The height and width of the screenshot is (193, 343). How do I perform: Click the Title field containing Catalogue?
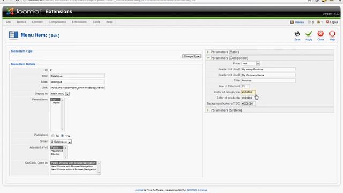77,76
